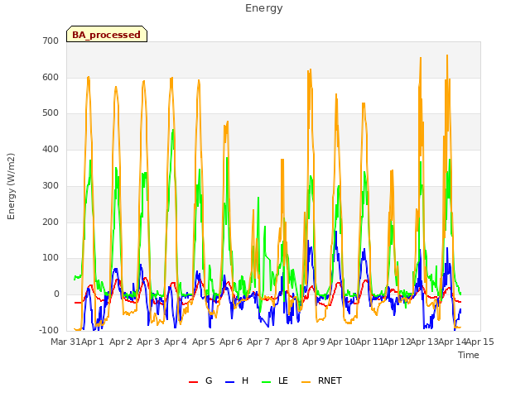The image size is (530, 397).
Task: Click the Apr 2 x-axis tick label
Action: click(x=121, y=342)
